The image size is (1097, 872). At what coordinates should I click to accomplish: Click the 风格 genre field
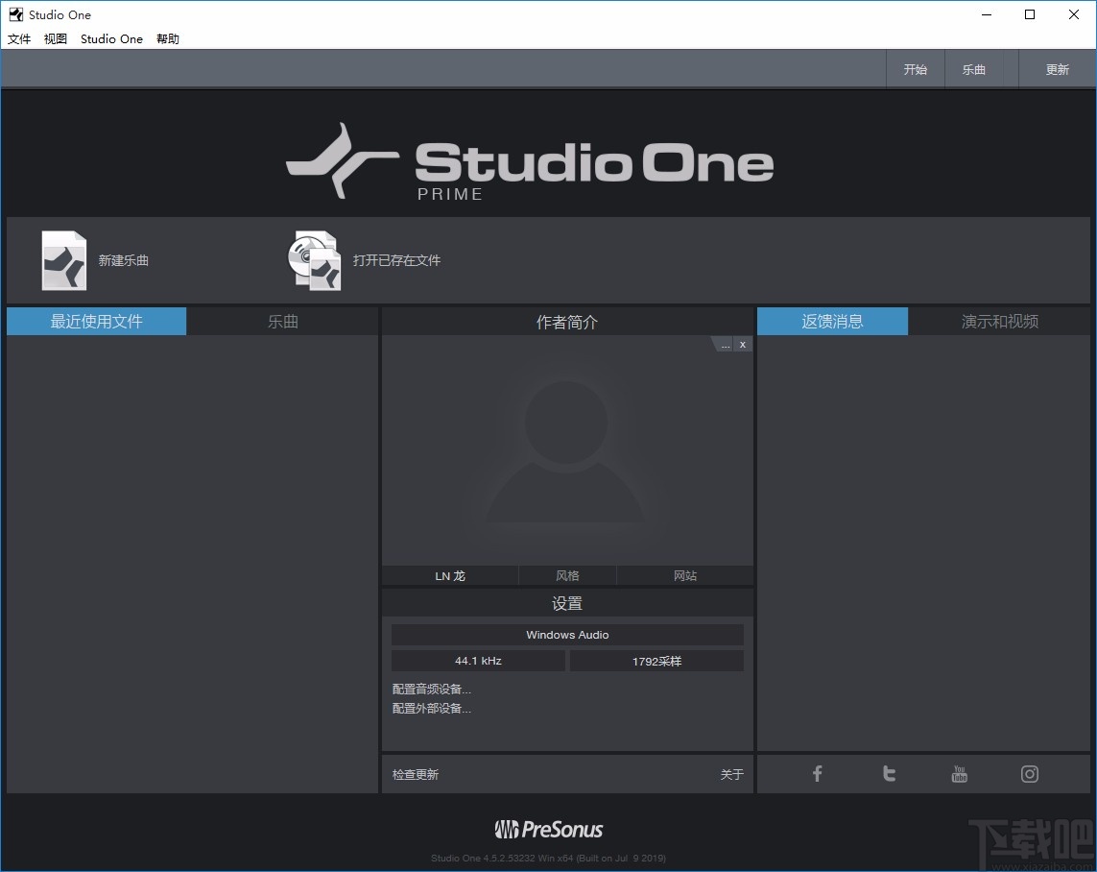(567, 575)
